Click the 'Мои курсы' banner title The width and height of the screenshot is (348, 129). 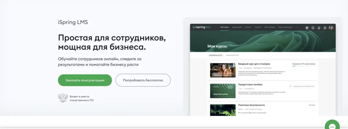217,46
